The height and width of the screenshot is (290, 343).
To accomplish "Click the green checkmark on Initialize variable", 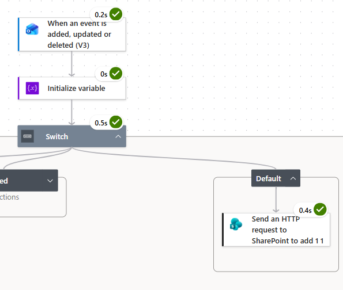I will (x=116, y=74).
